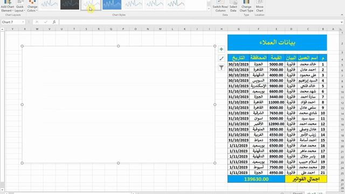The width and height of the screenshot is (345, 194).
Task: Click the المحافظة column heading cell
Action: click(x=258, y=58)
